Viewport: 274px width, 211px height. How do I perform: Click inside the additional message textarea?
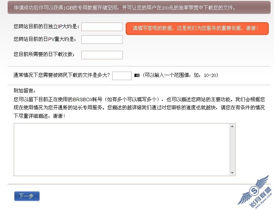tap(122, 149)
